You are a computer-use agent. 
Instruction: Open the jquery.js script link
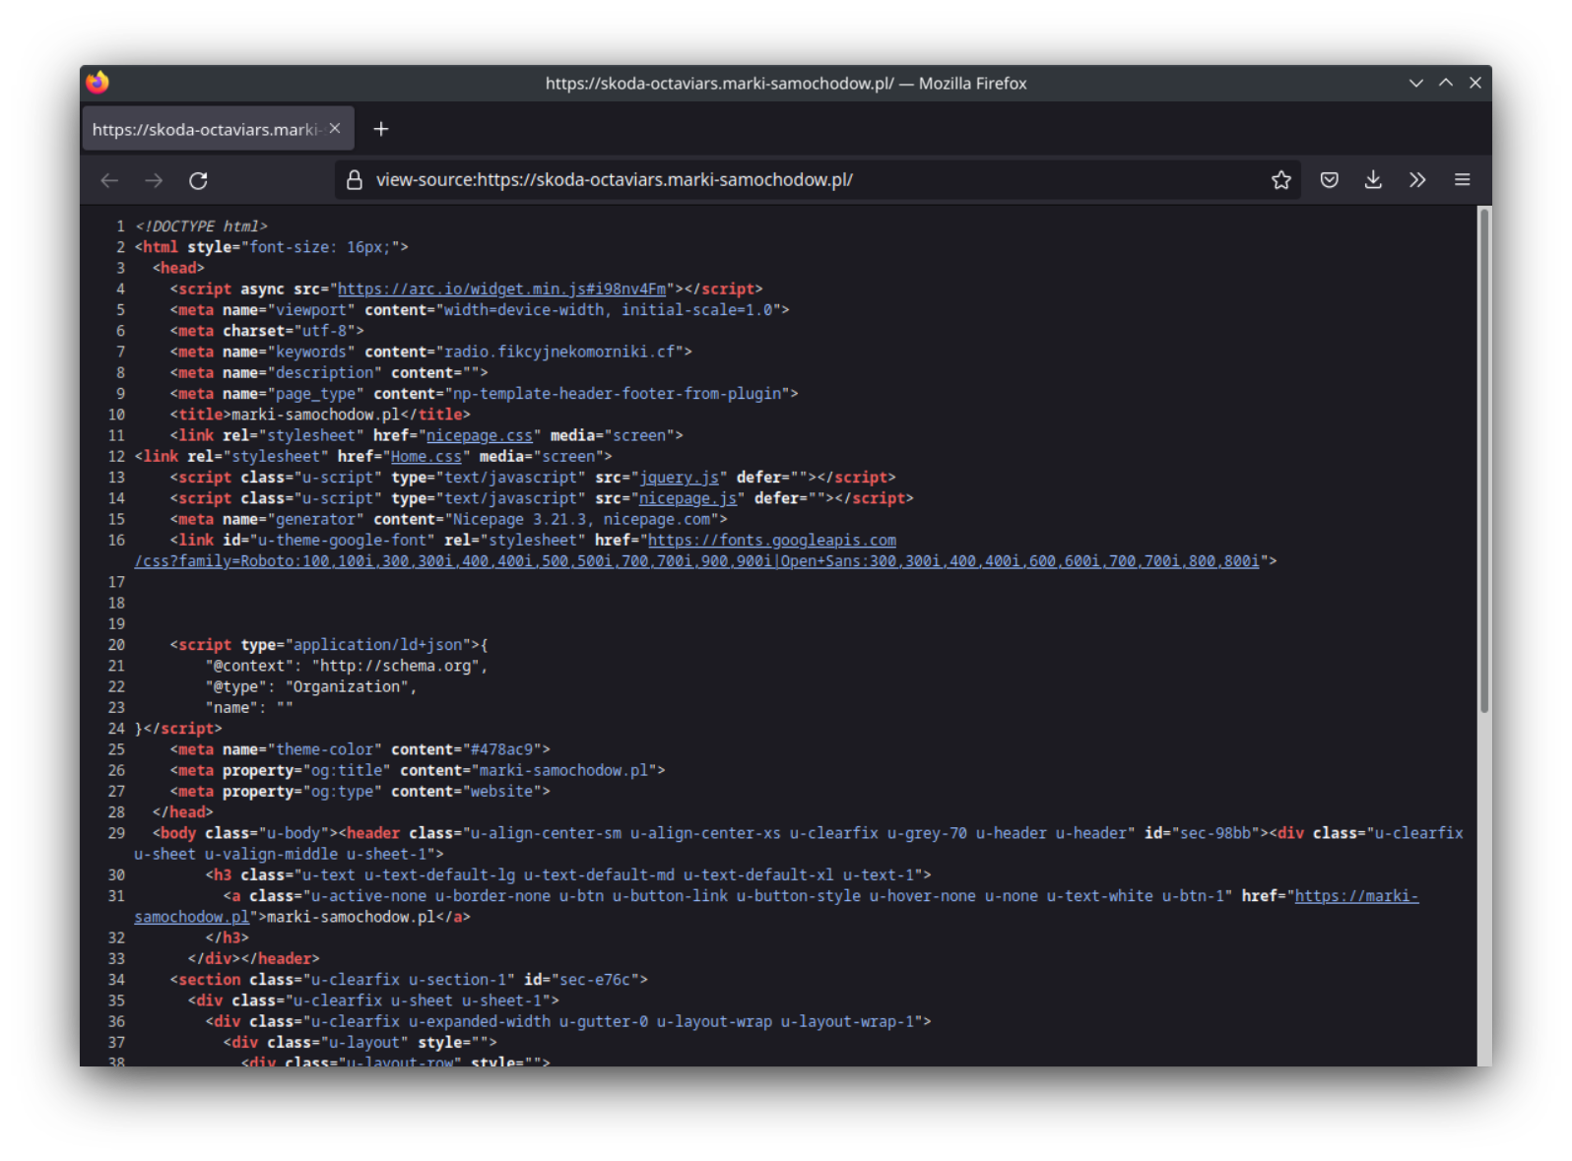point(679,478)
